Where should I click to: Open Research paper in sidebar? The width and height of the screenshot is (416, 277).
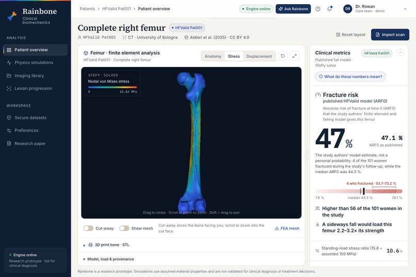point(36,143)
